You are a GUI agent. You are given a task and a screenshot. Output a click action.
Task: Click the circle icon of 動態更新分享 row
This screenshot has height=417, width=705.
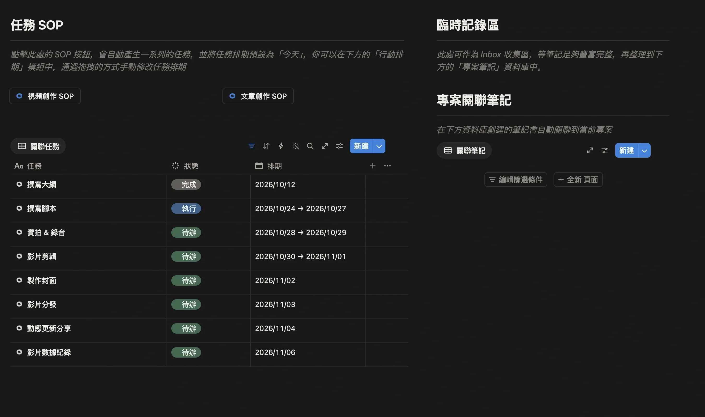point(19,328)
